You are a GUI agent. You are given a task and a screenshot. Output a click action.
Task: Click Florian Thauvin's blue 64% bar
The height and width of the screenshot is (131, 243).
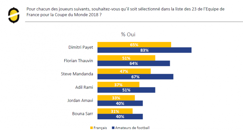(x=133, y=63)
